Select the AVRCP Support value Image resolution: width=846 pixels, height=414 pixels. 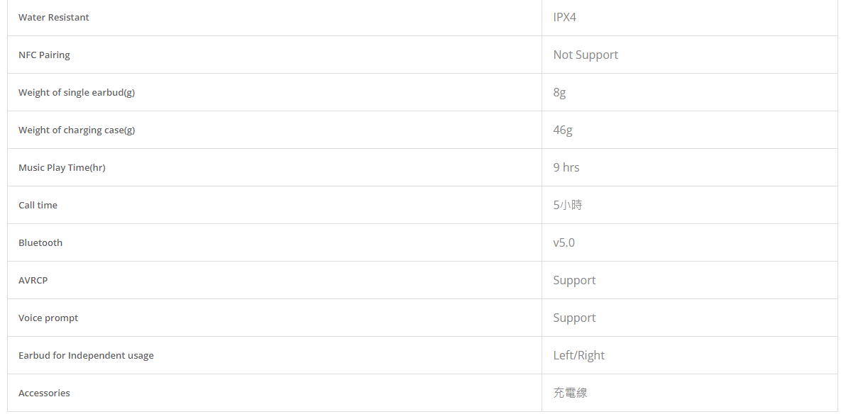pos(574,280)
